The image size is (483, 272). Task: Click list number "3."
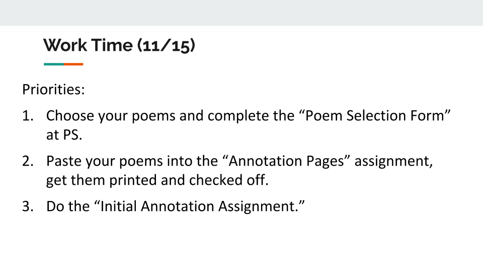coord(28,206)
